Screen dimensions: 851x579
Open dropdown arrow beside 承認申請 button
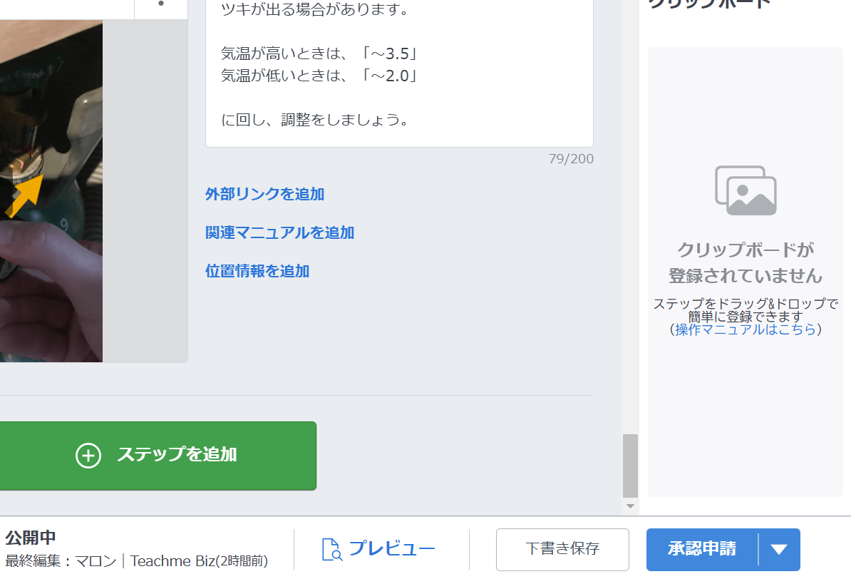point(779,549)
